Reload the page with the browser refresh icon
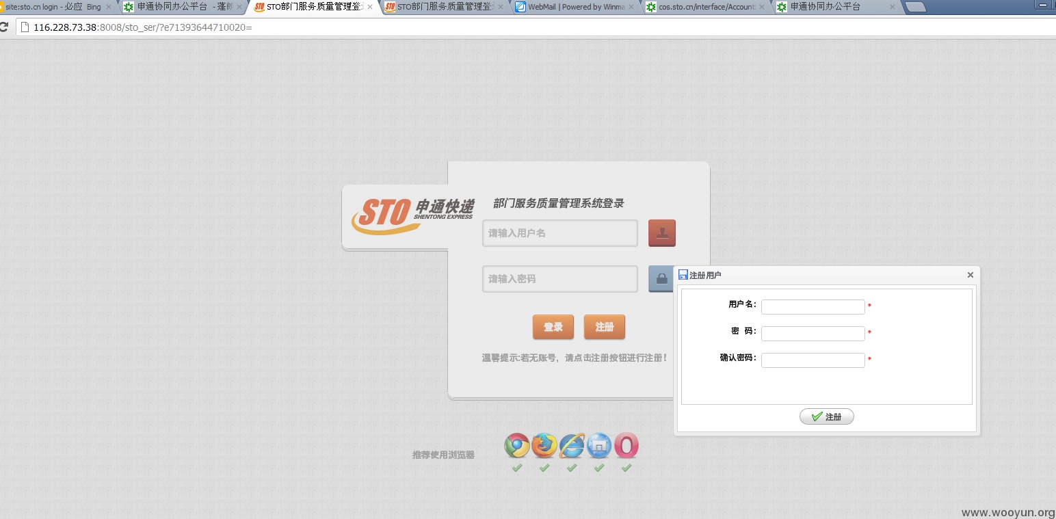This screenshot has width=1056, height=519. [x=3, y=27]
